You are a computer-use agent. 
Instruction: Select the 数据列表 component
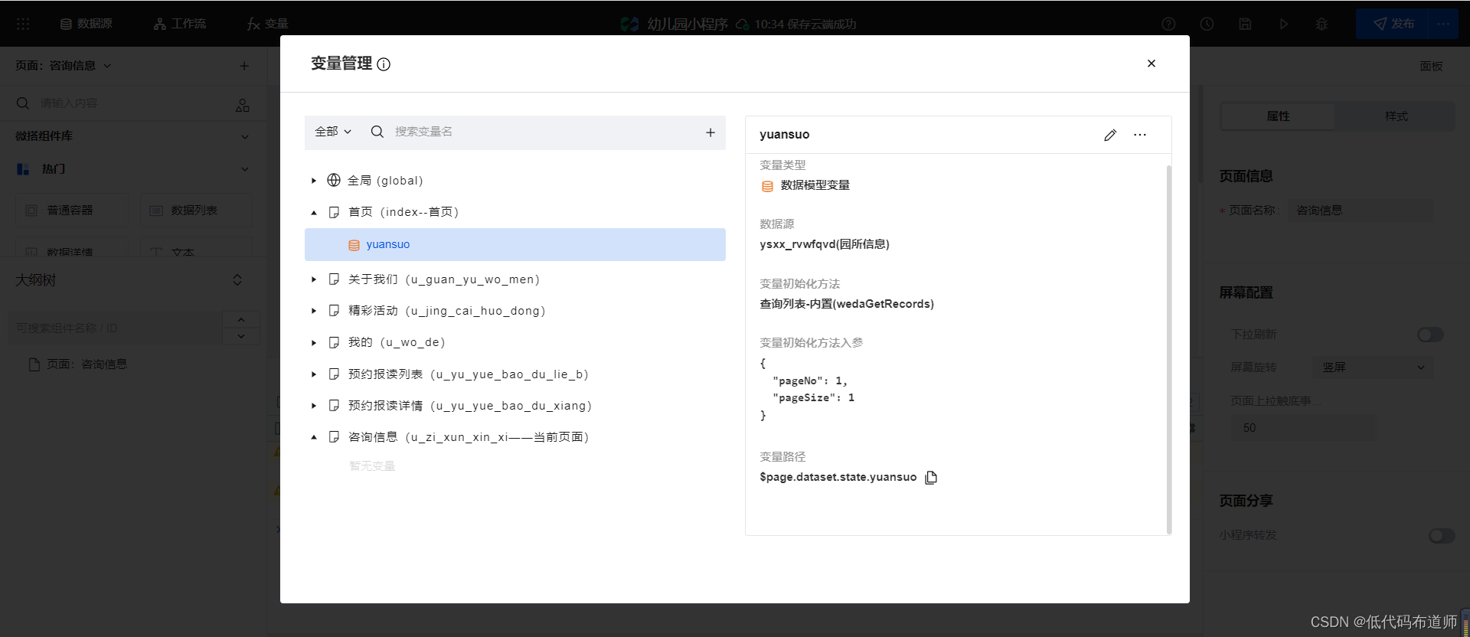tap(196, 211)
